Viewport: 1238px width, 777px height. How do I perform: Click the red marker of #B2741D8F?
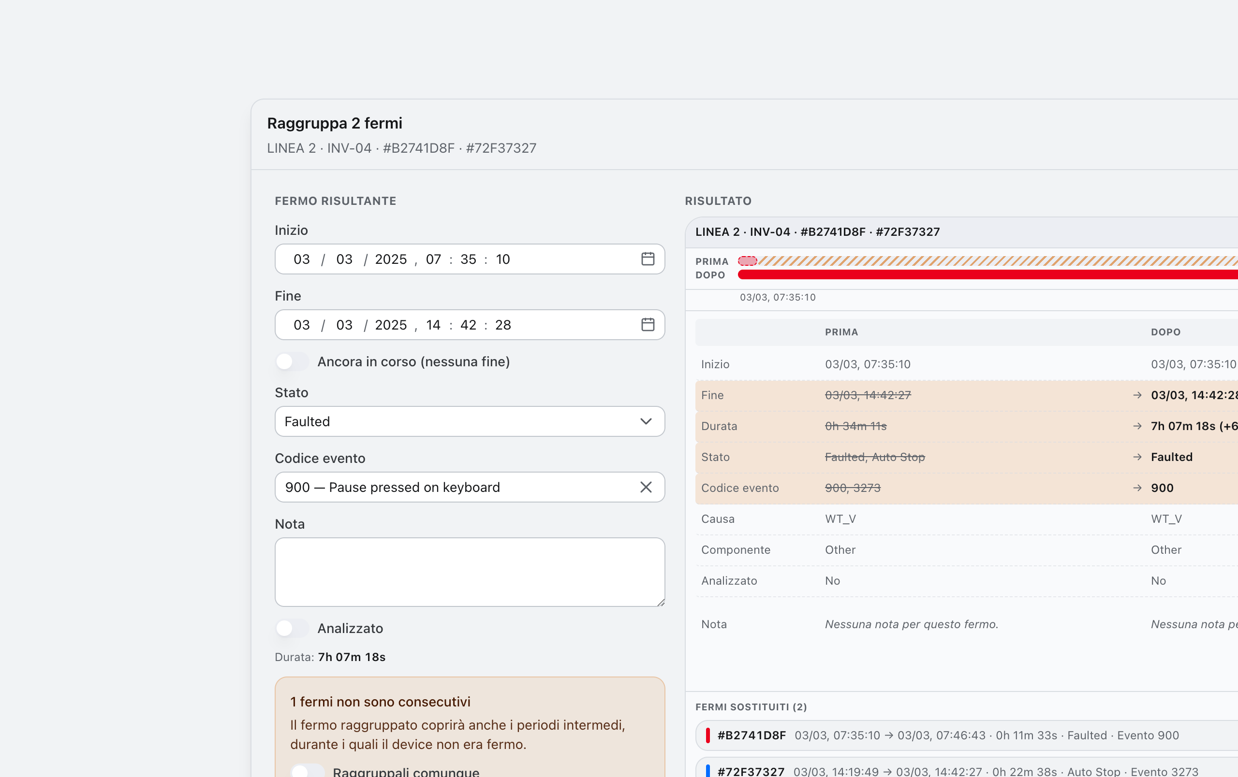coord(708,735)
